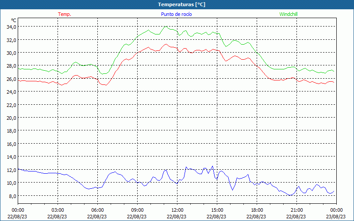This screenshot has height=221, width=354.
Task: Click the green Windchill peak near 11:00
Action: (166, 27)
